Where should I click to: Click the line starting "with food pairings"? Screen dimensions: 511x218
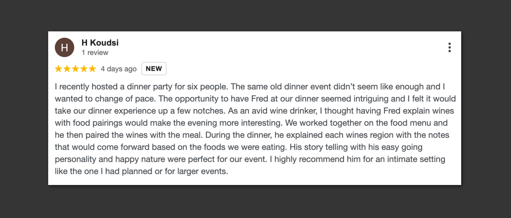(251, 123)
